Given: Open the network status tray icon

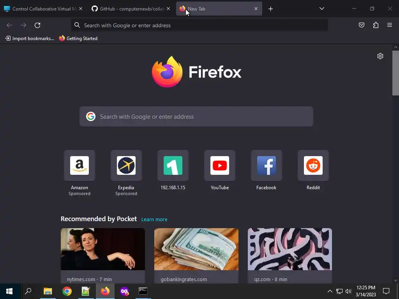Looking at the screenshot, I should [x=339, y=291].
